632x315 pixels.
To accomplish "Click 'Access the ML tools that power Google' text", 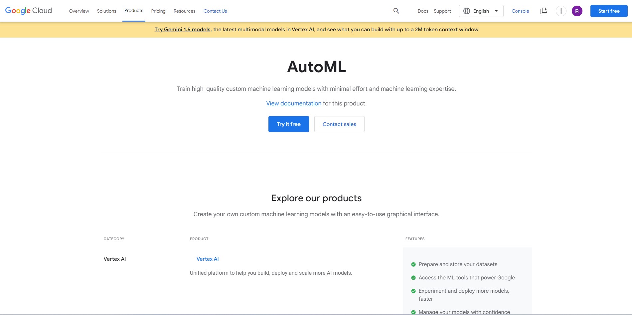I will pyautogui.click(x=467, y=278).
